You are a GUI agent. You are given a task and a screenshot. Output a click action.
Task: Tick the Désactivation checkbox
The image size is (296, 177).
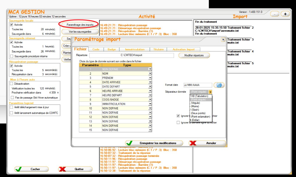click(12, 83)
